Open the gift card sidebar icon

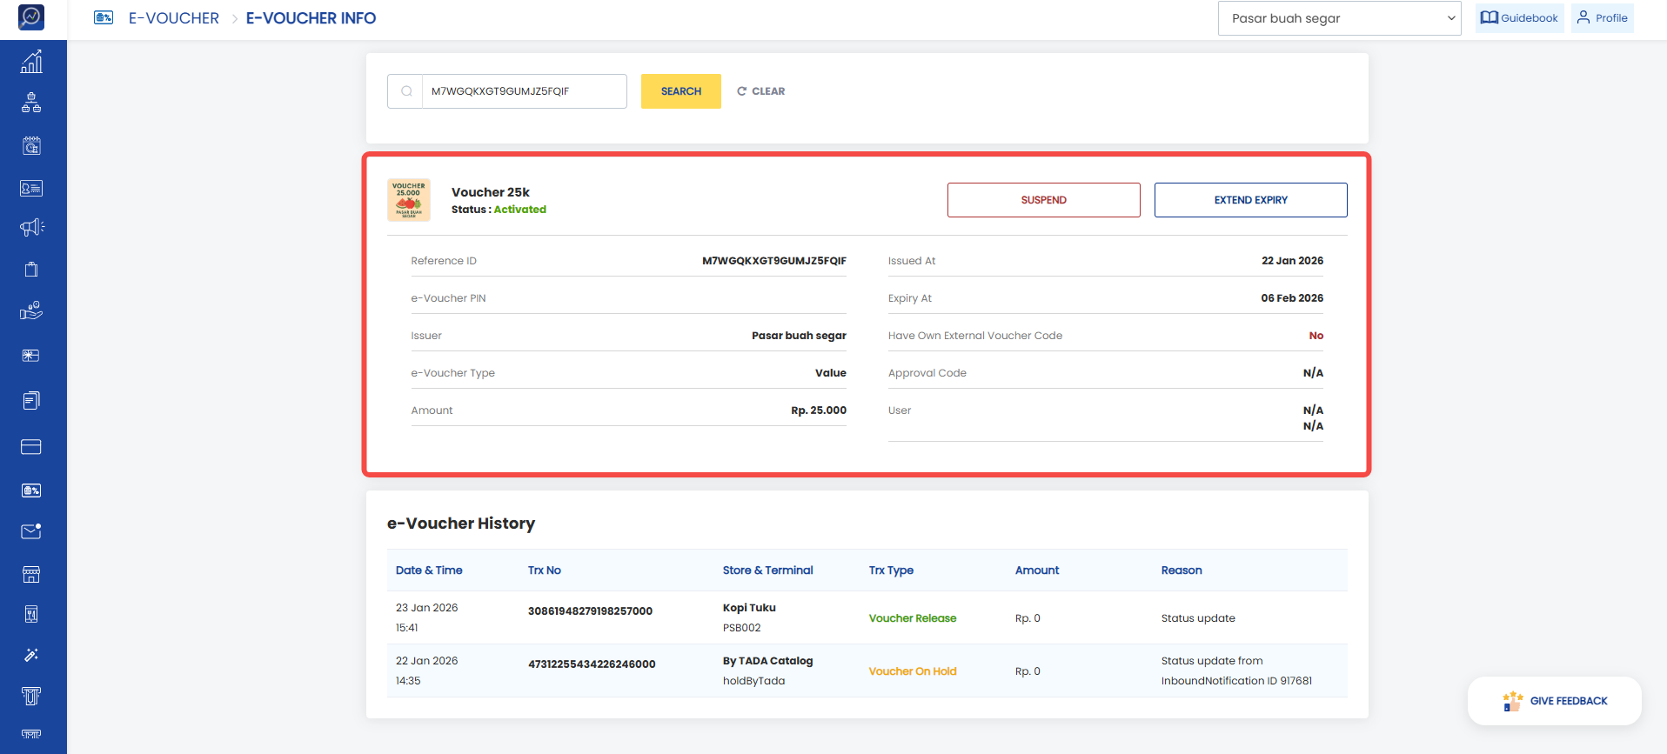click(x=31, y=356)
